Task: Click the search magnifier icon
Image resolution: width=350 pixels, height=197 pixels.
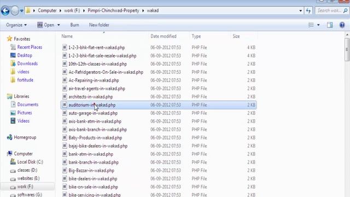Action: point(346,10)
